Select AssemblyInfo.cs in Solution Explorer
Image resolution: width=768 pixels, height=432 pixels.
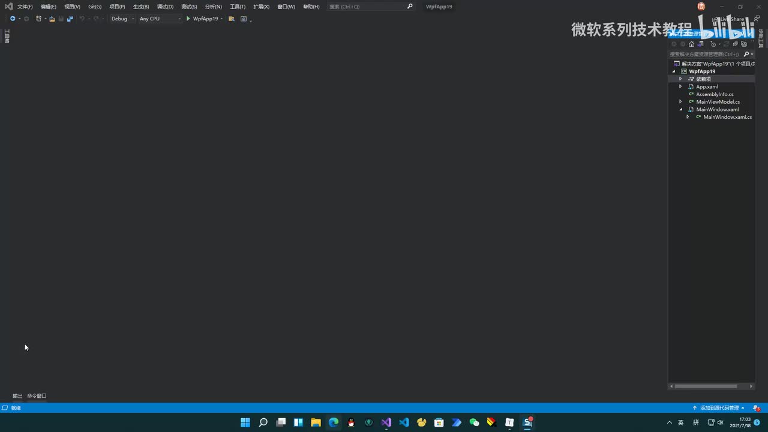[x=715, y=94]
